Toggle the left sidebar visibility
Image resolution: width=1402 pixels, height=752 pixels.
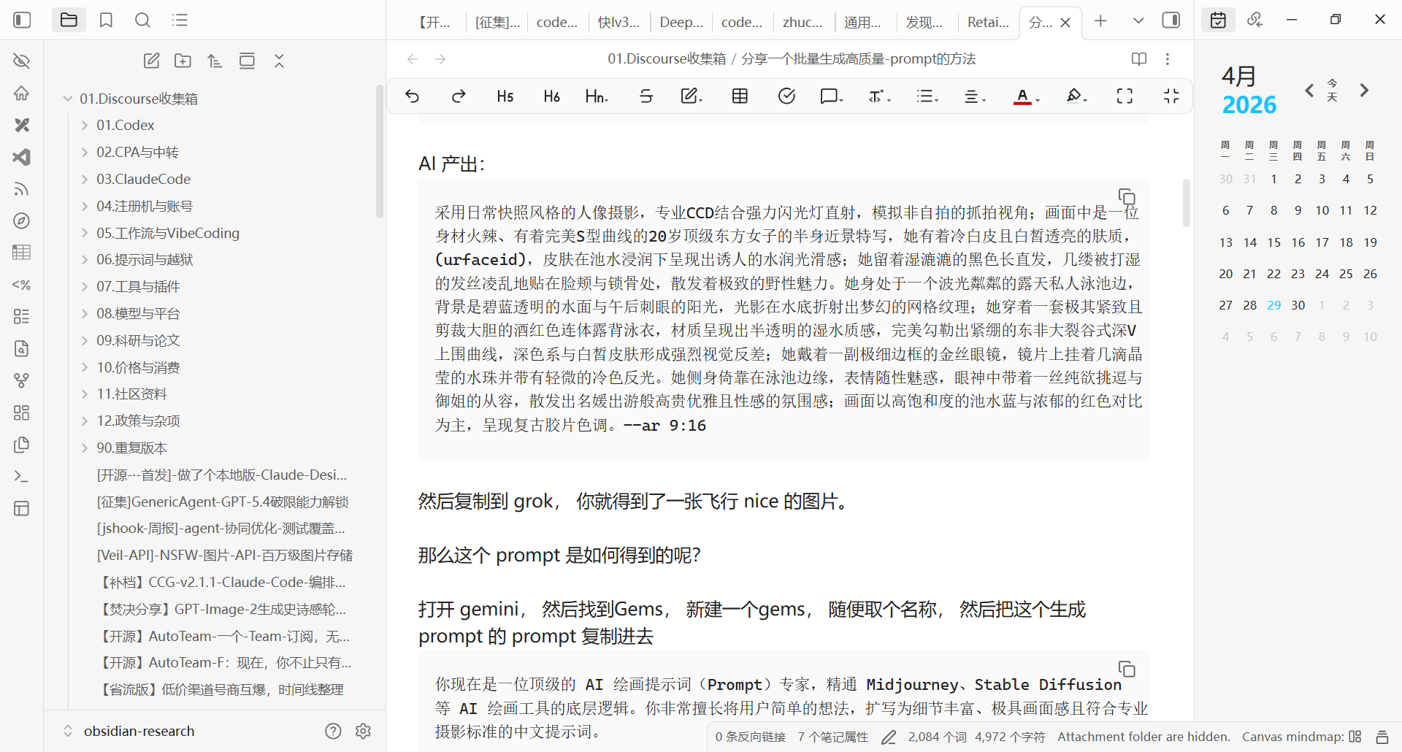pyautogui.click(x=23, y=20)
